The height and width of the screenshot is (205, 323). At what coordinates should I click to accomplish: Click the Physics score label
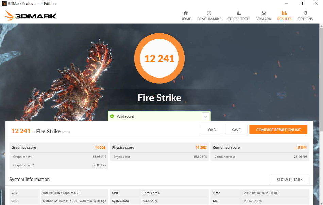pos(123,147)
